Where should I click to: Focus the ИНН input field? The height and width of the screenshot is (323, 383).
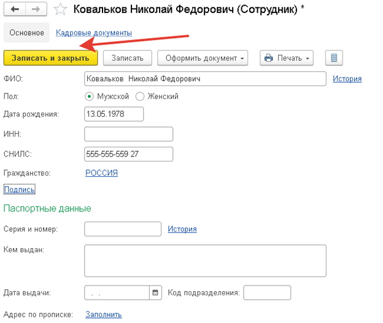(x=128, y=134)
